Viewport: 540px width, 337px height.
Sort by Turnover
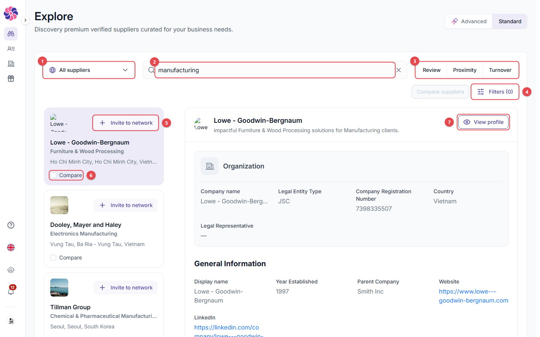(500, 70)
